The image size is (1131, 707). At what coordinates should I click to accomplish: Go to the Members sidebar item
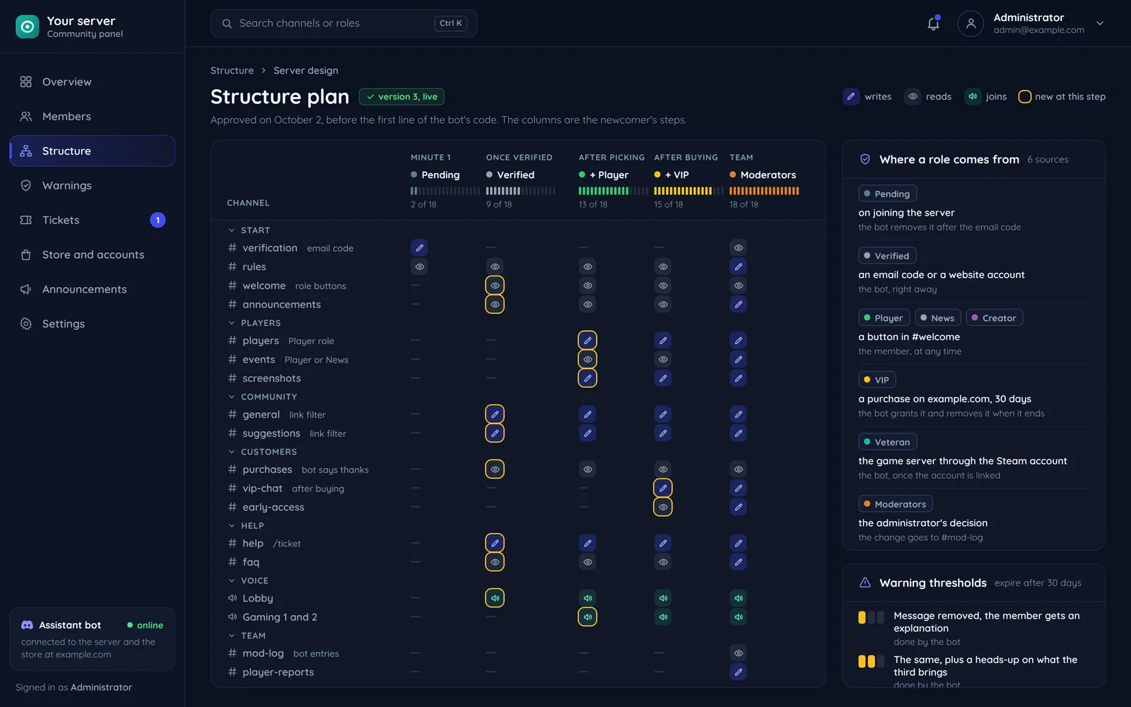click(92, 117)
